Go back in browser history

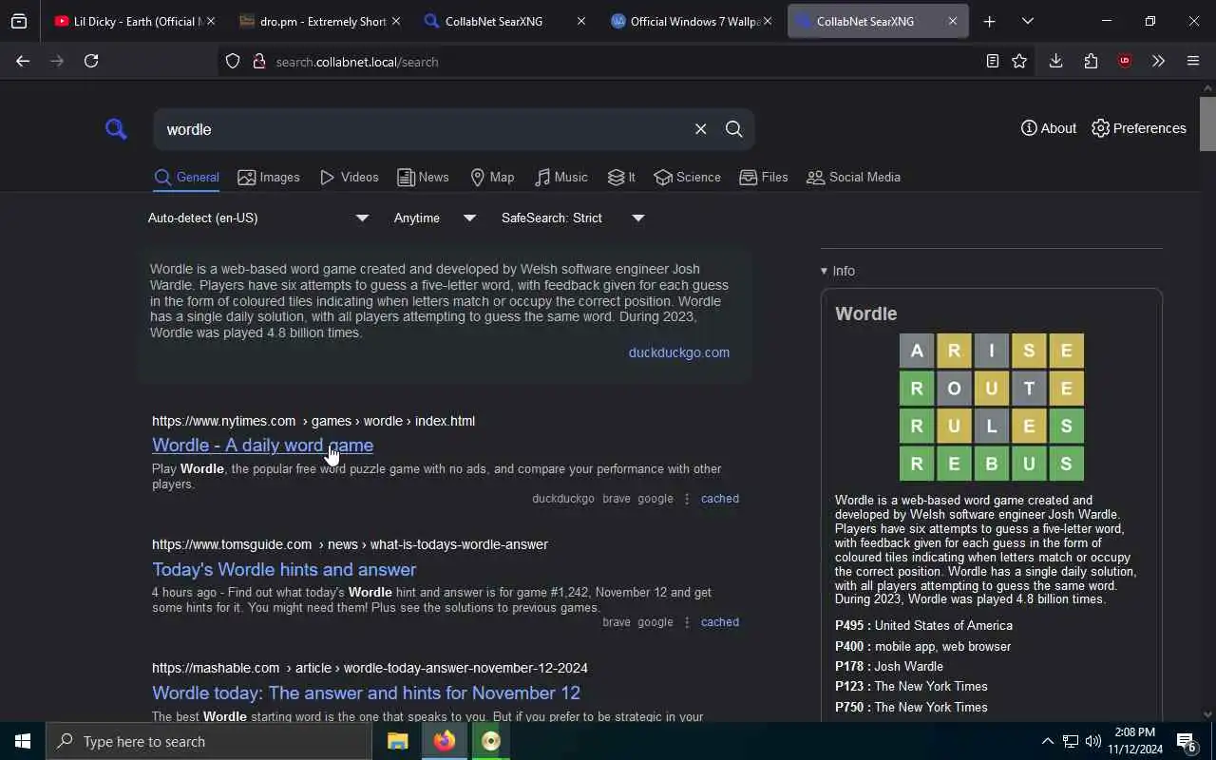point(23,61)
